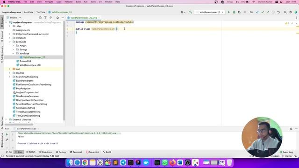Expand the out folder
The height and width of the screenshot is (168, 299).
point(10,69)
